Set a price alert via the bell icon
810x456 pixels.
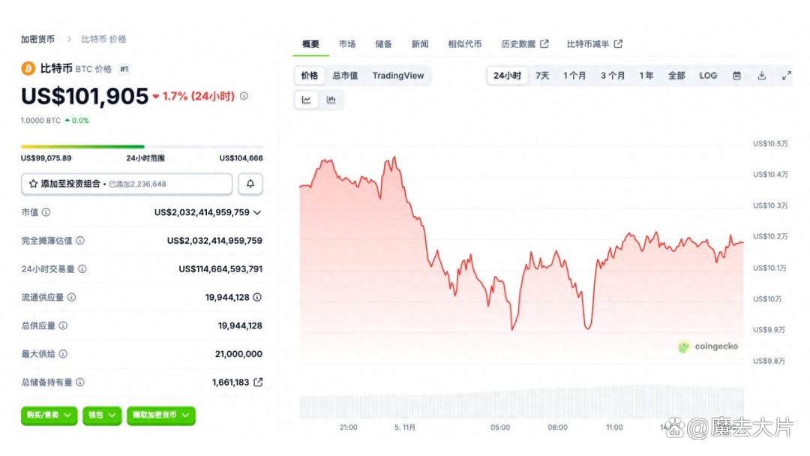250,184
